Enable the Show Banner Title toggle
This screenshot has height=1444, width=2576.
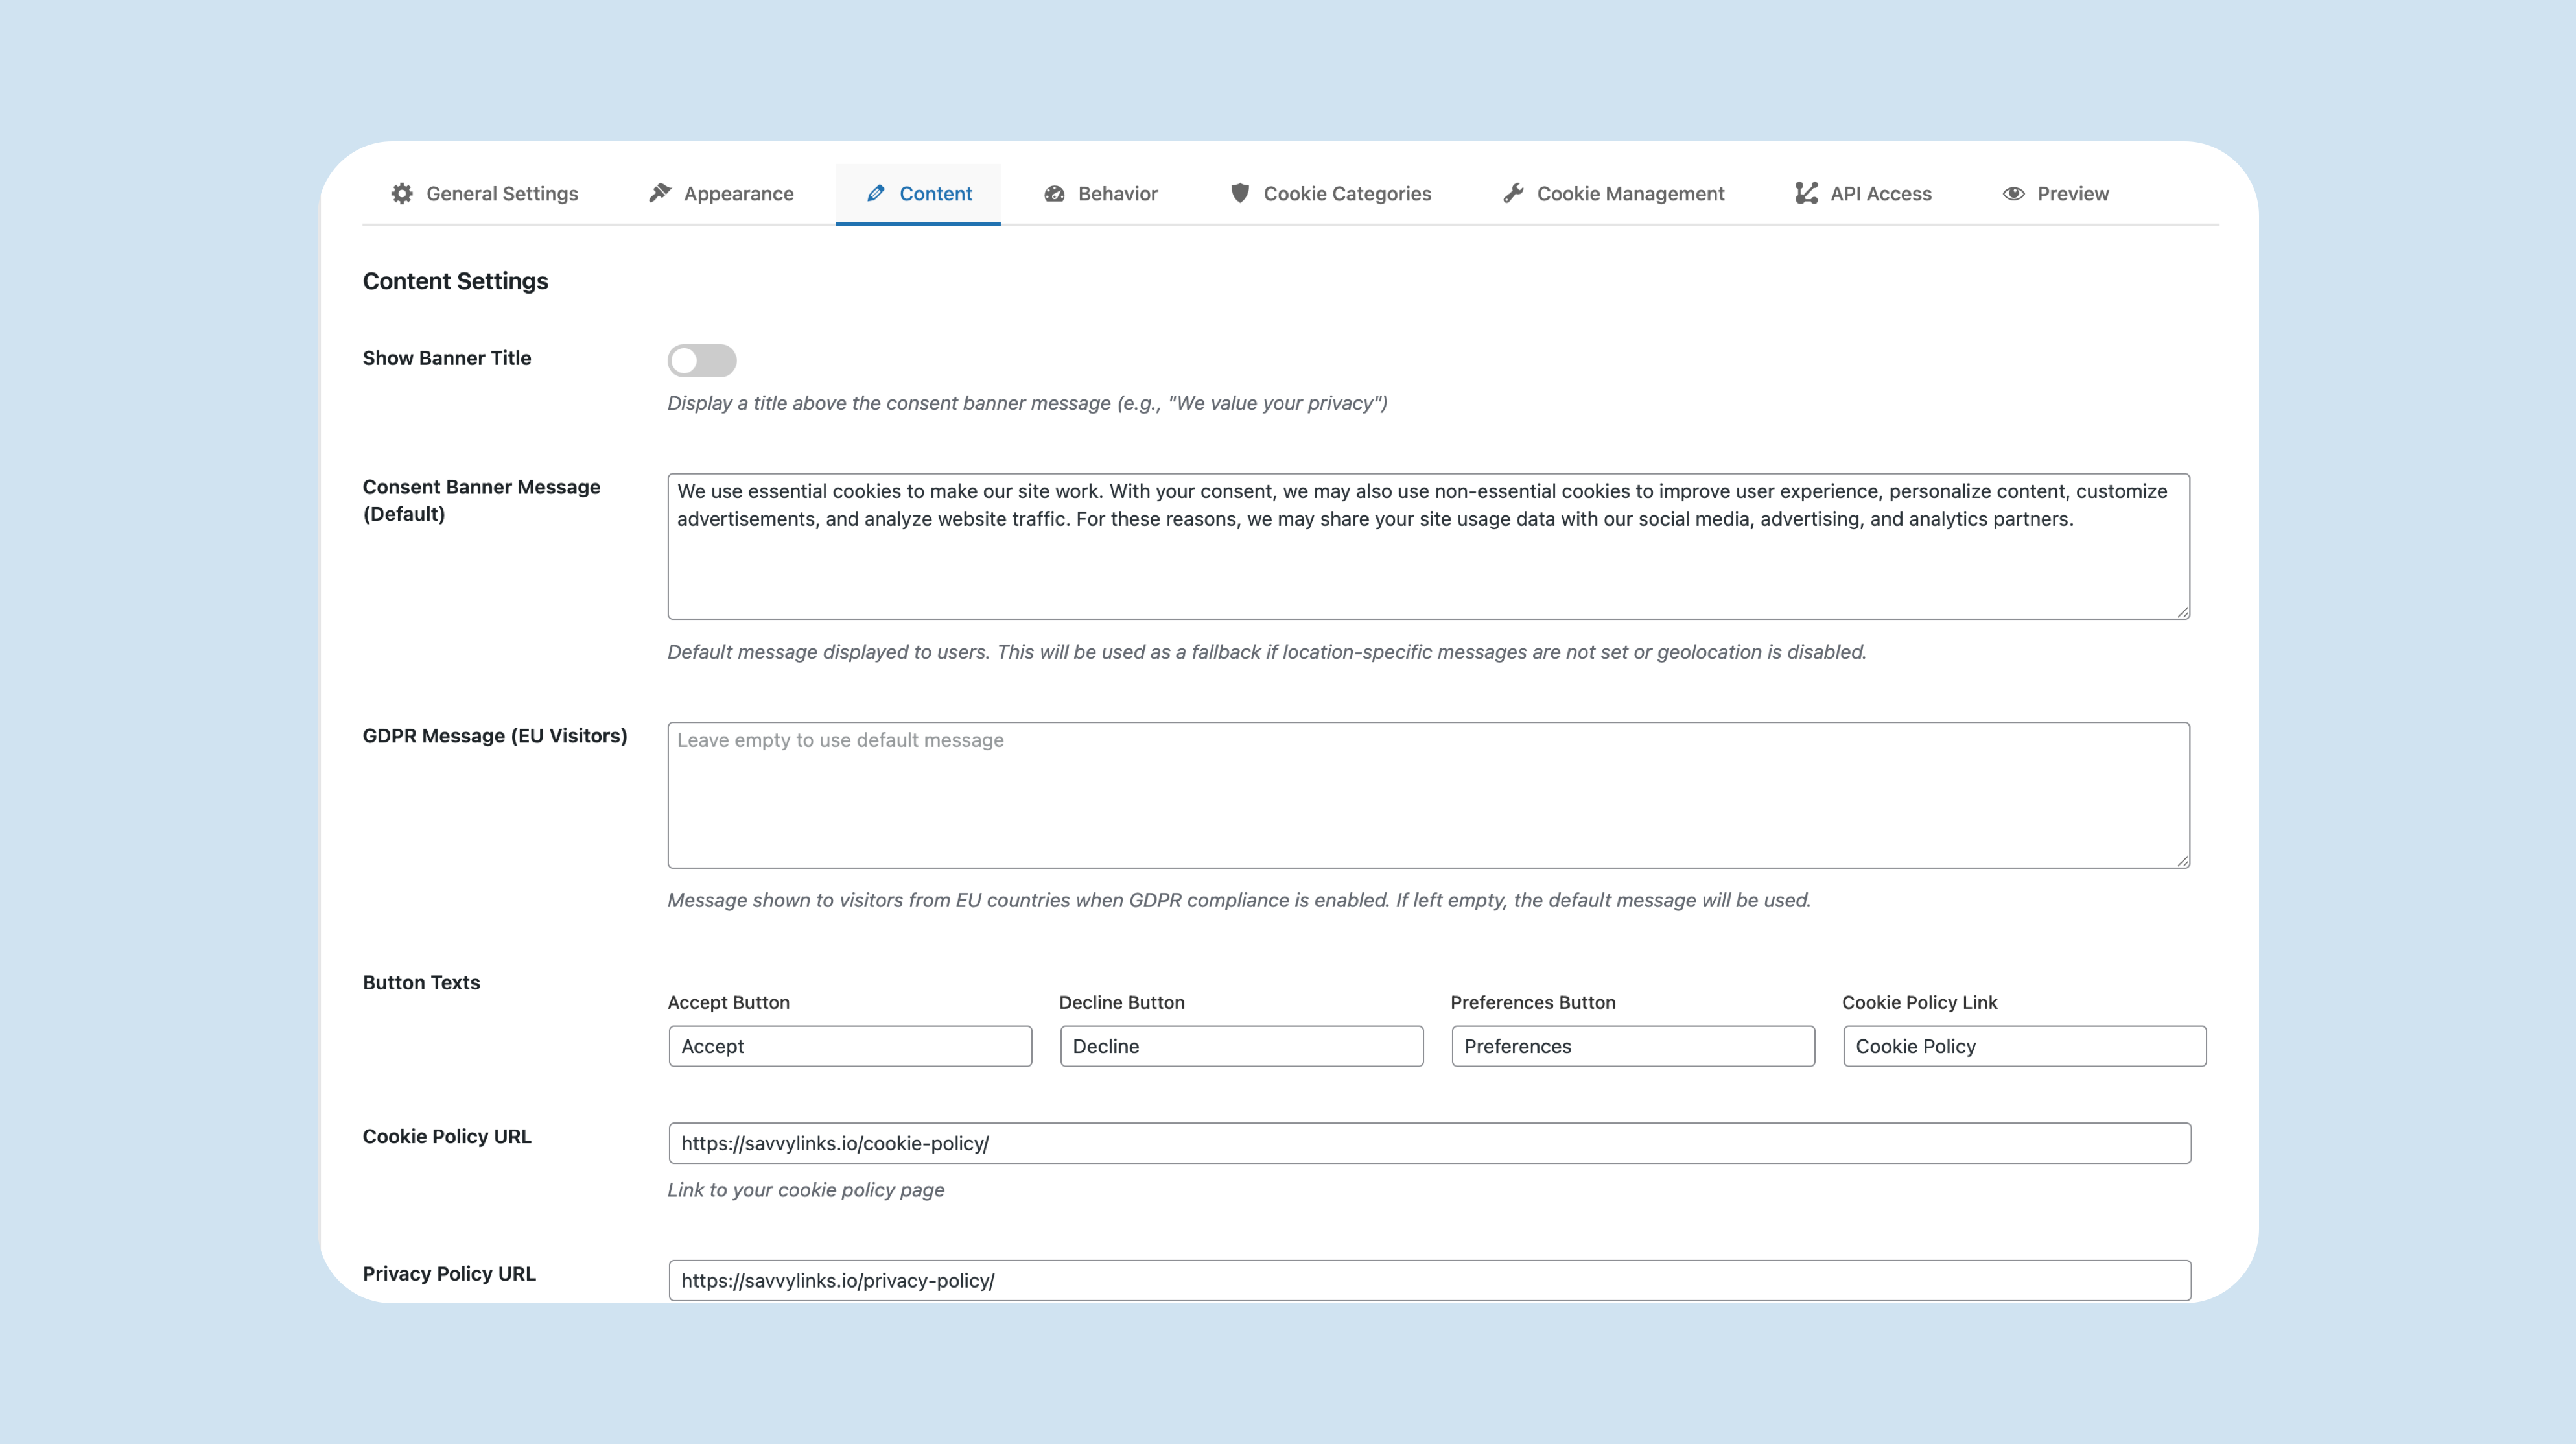coord(702,360)
